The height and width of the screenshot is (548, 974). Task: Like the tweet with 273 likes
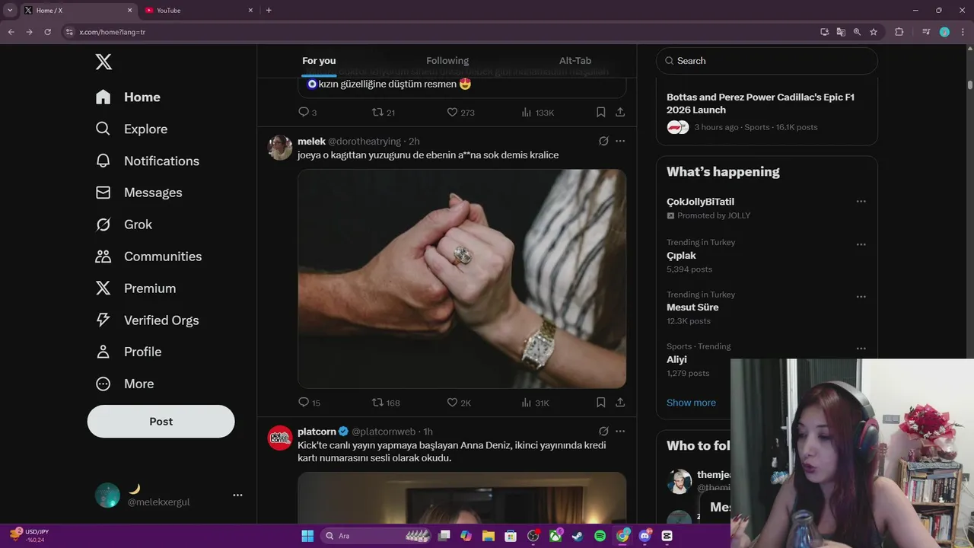(460, 112)
